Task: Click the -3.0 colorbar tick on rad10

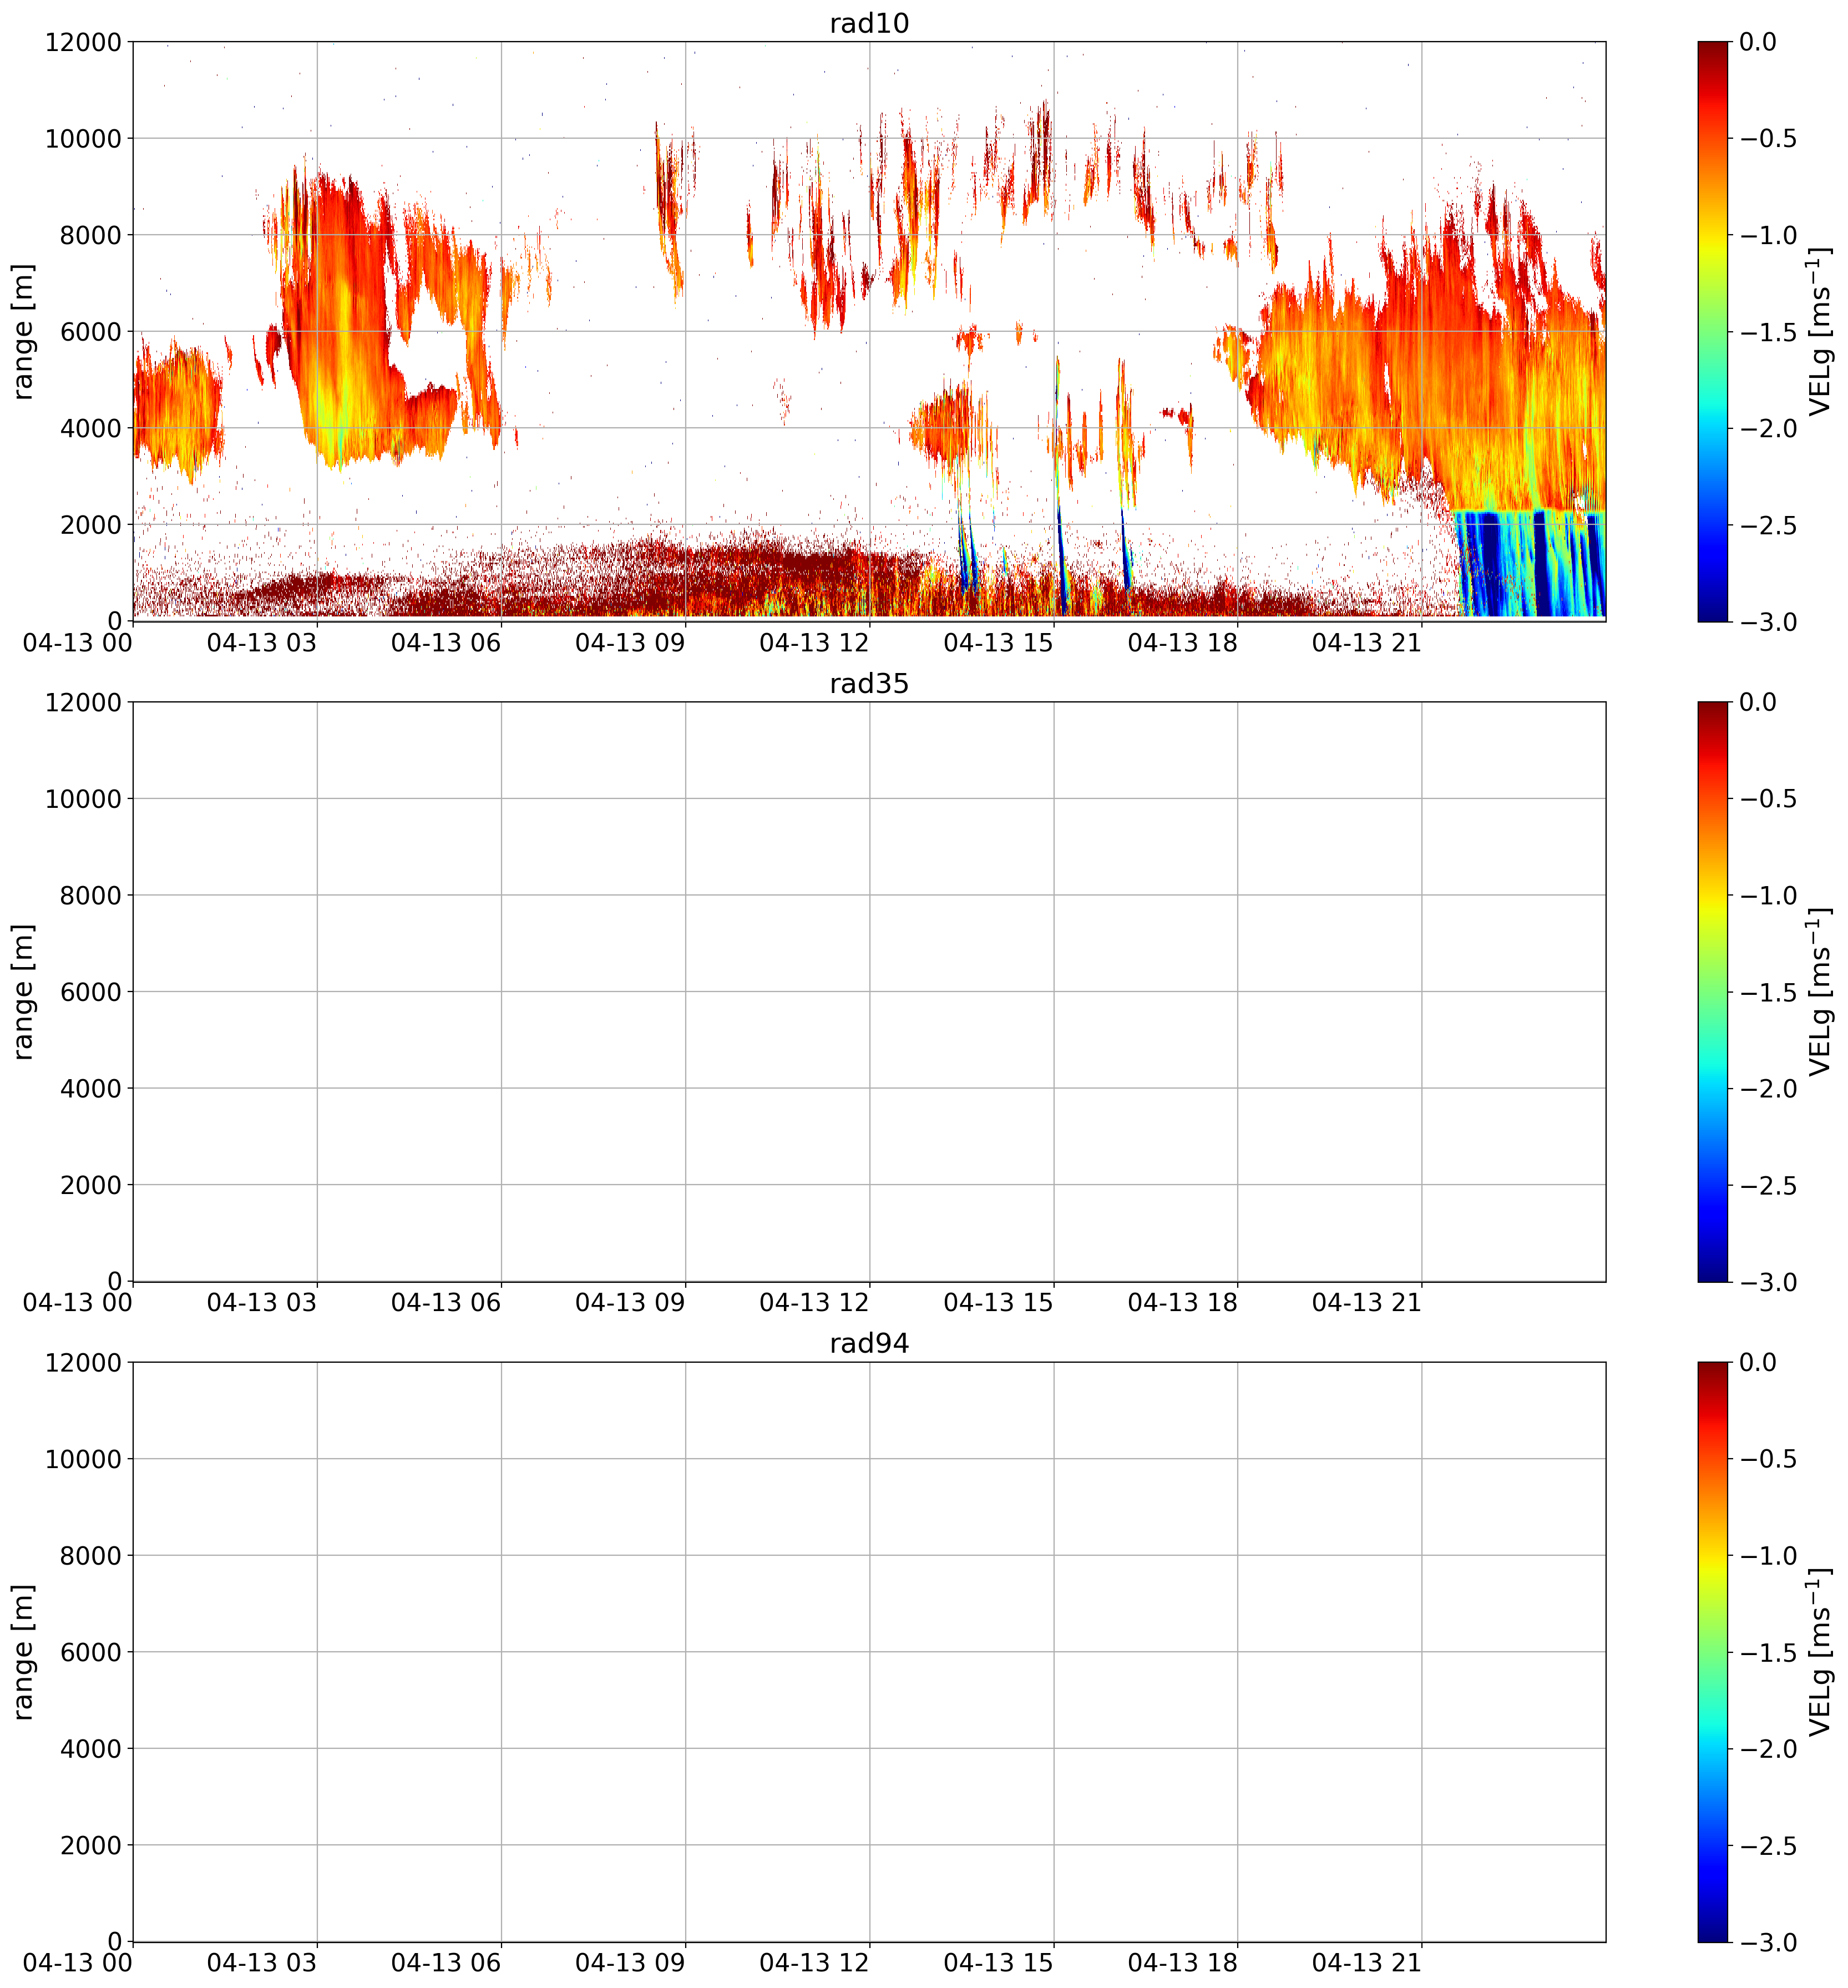Action: 1768,622
